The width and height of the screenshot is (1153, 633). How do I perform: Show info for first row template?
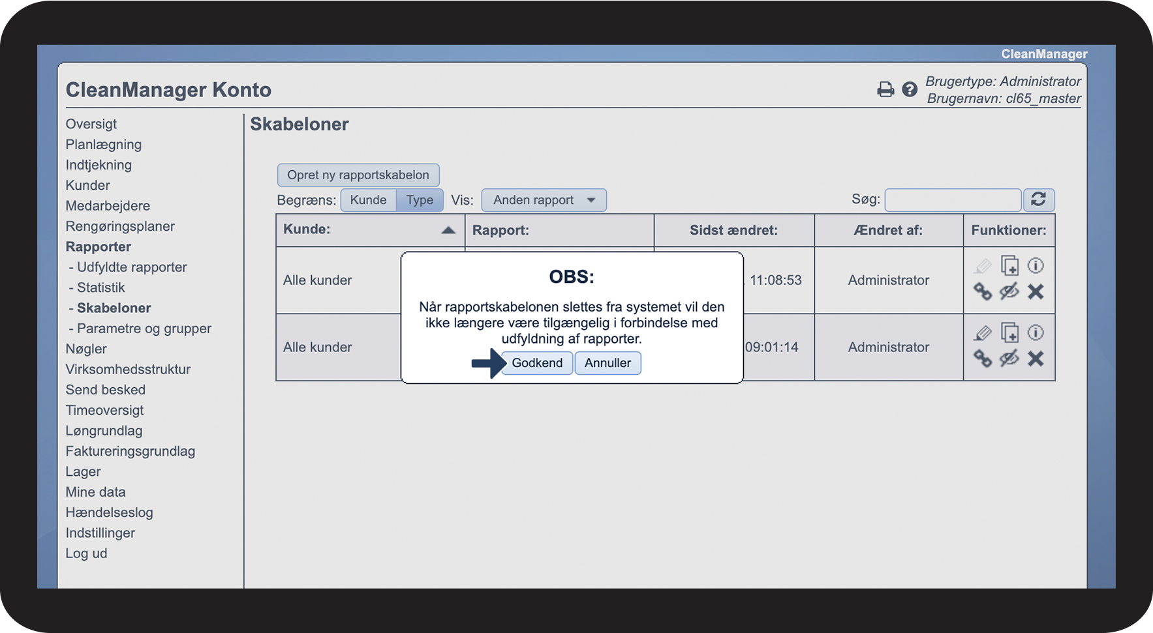tap(1036, 265)
